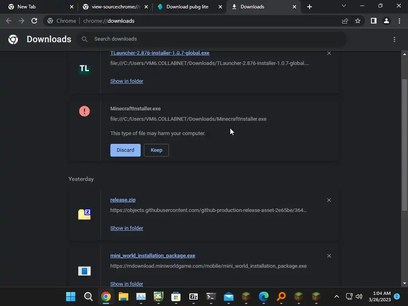Click the search magnifier icon in Downloads
The width and height of the screenshot is (408, 306).
tap(84, 39)
